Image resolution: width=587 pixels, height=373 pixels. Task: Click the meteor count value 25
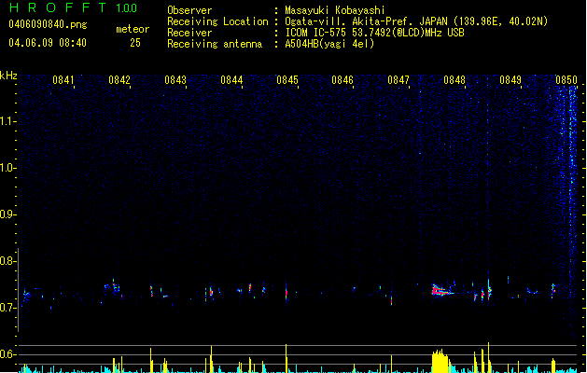135,43
